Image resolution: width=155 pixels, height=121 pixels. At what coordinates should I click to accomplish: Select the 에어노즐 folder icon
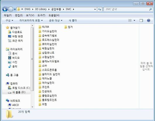pyautogui.click(x=40, y=78)
